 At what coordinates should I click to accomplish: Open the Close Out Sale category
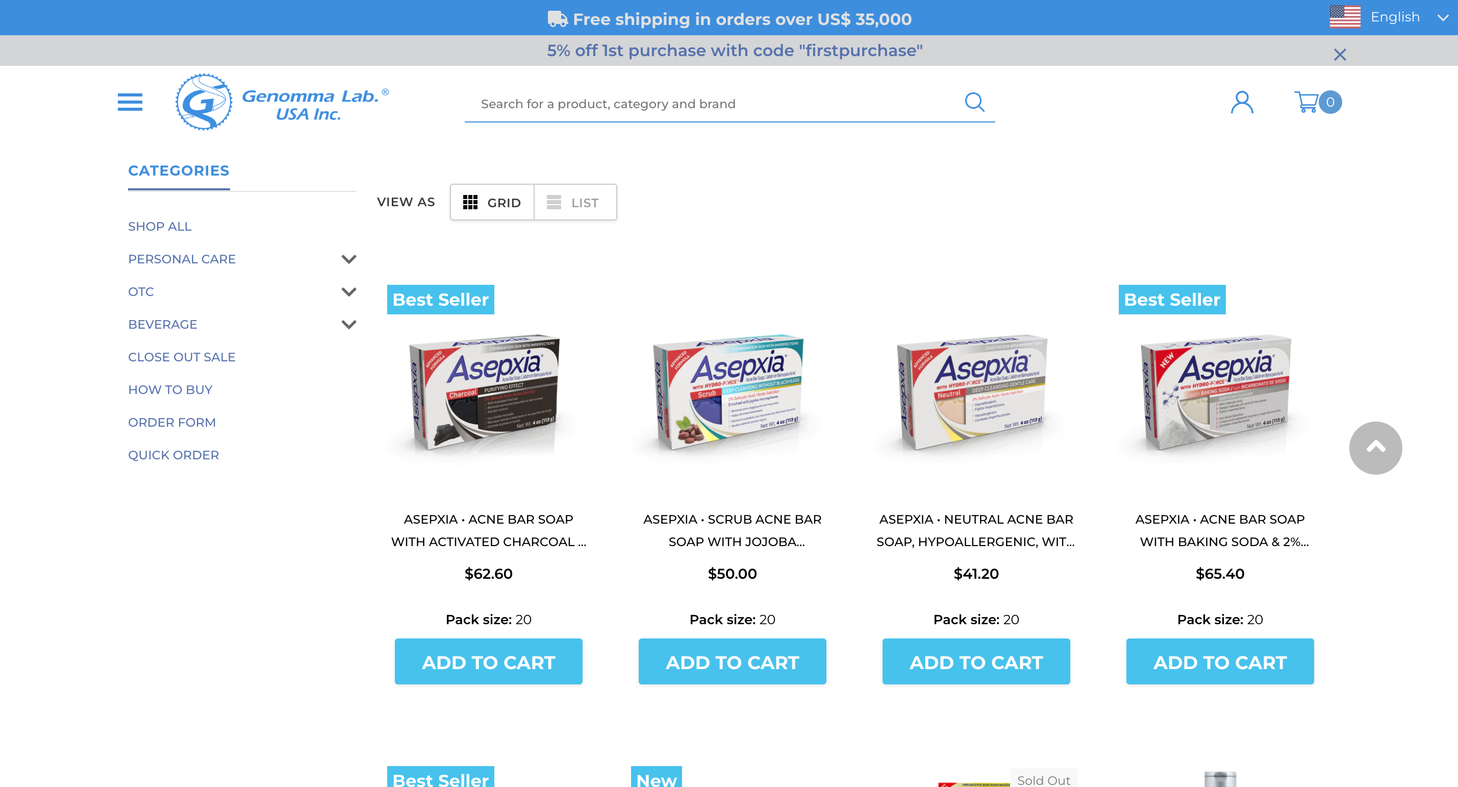coord(182,357)
